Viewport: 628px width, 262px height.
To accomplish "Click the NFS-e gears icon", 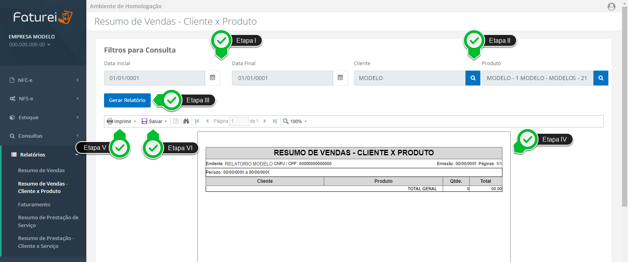I will [13, 98].
